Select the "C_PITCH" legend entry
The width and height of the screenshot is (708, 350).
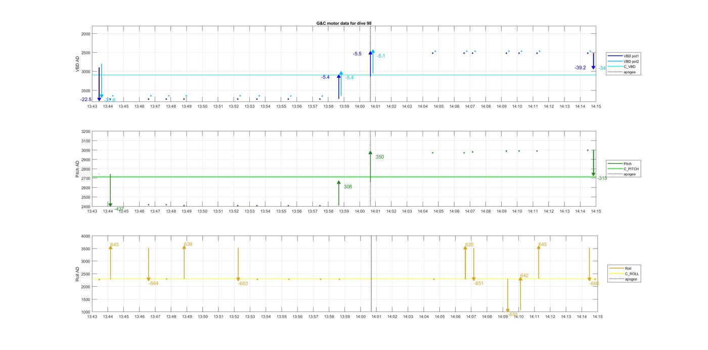[x=623, y=169]
